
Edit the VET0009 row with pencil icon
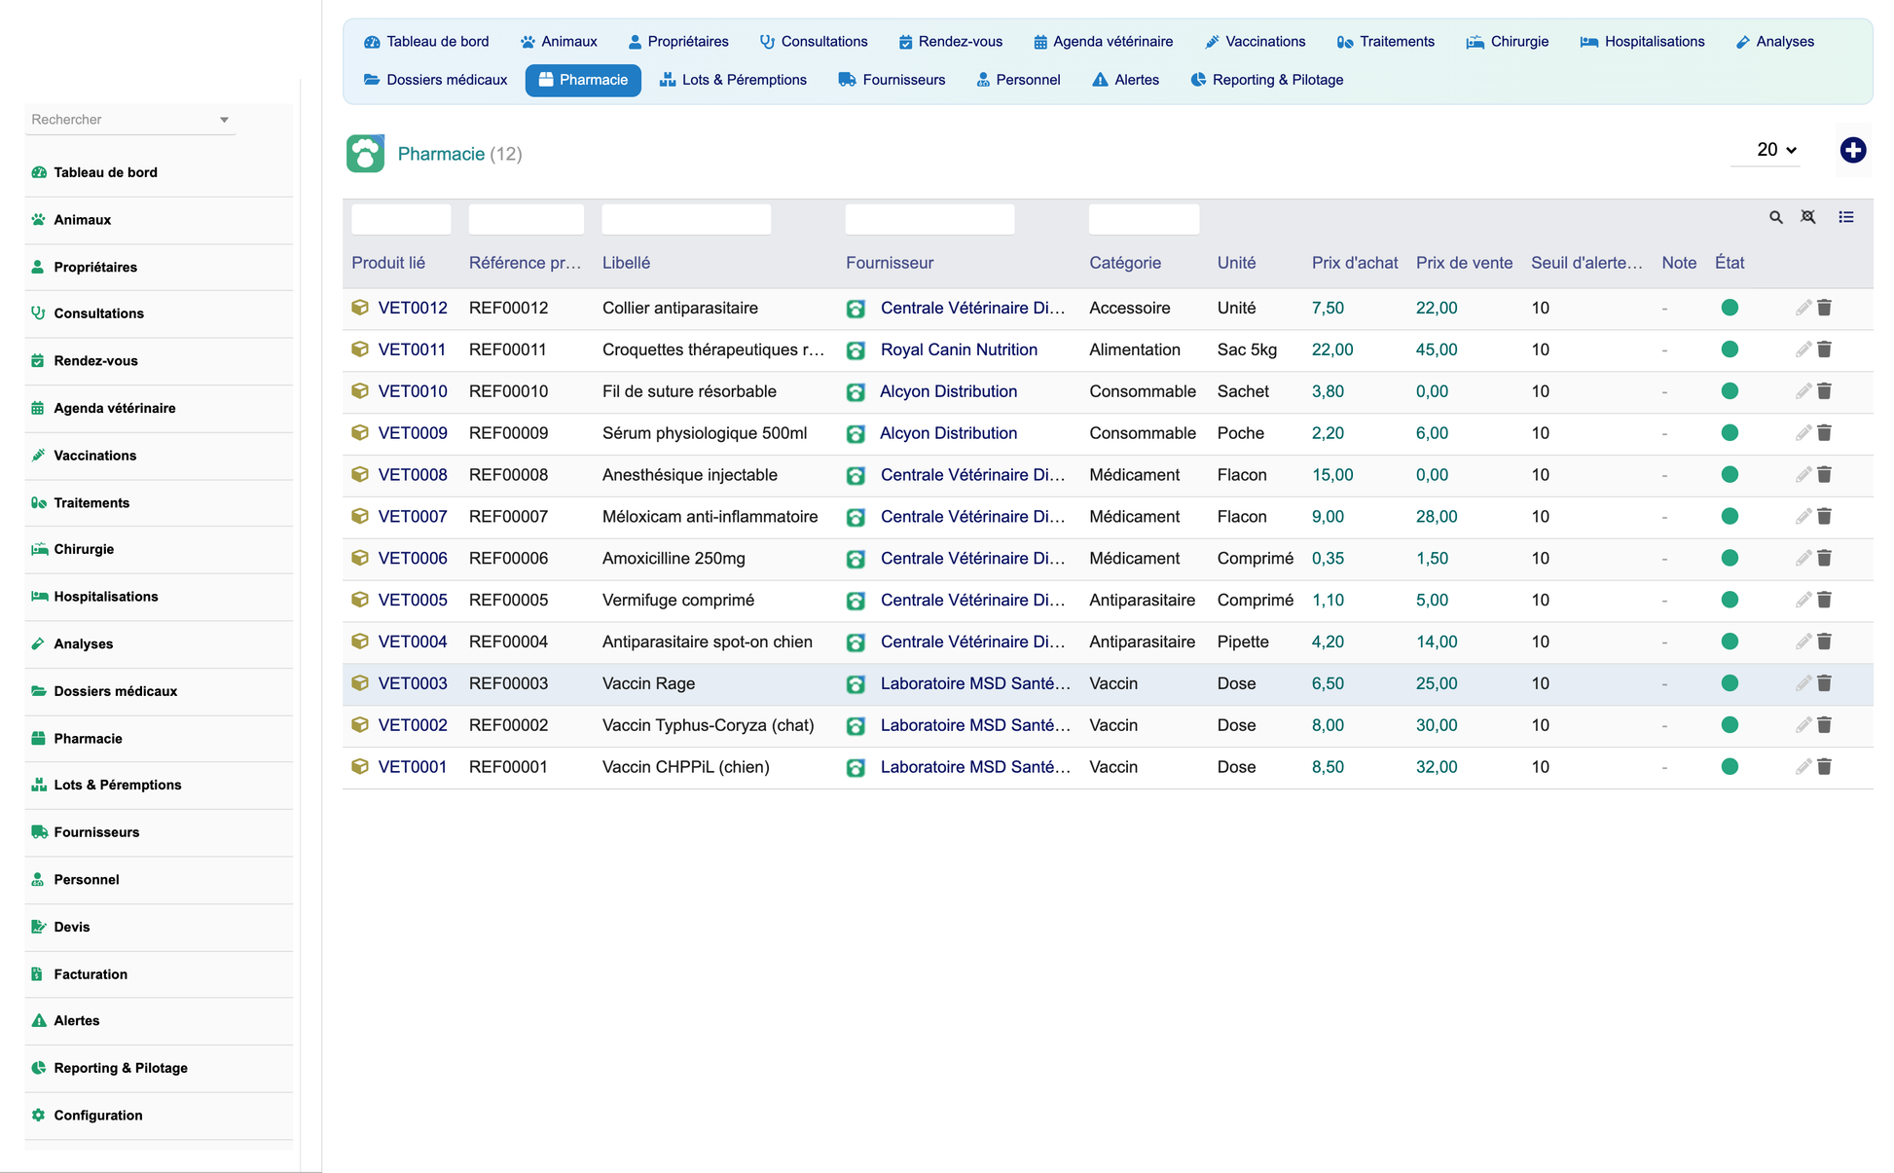(x=1803, y=433)
